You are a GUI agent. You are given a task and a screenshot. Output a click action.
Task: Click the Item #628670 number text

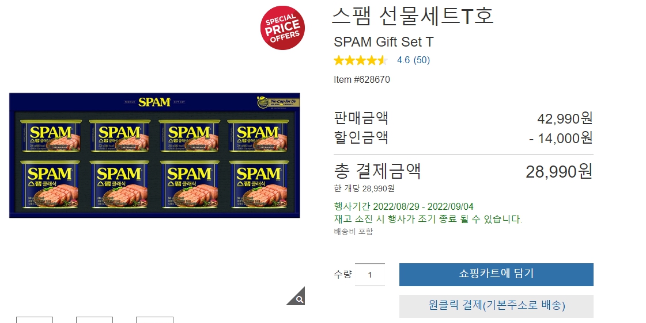pyautogui.click(x=362, y=79)
